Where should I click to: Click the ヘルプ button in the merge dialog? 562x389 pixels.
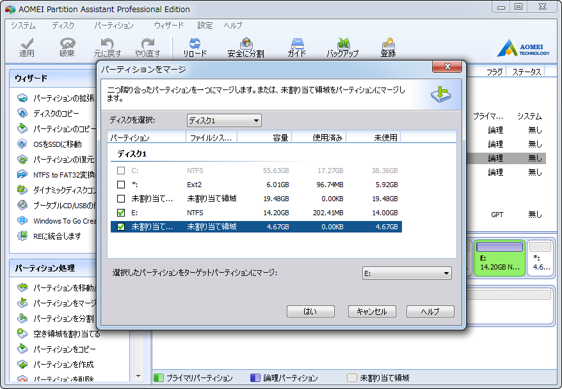click(430, 312)
